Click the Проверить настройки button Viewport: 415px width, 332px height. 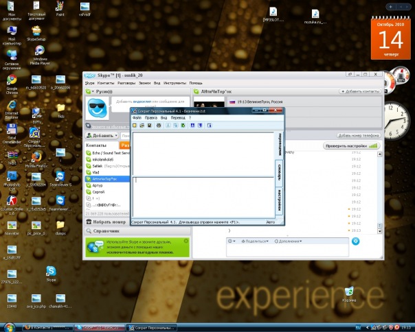351,146
